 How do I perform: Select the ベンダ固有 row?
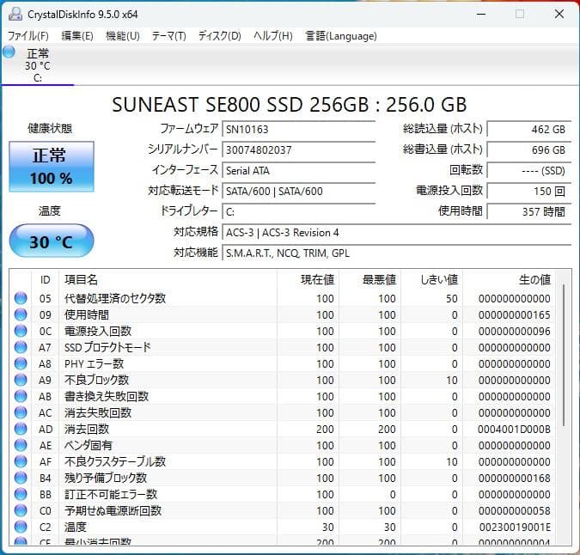coord(282,445)
